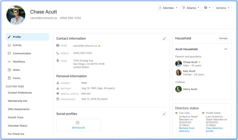This screenshot has height=140, width=238.
Task: Click the Activity bar chart icon in the sidebar
Action: [x=10, y=45]
